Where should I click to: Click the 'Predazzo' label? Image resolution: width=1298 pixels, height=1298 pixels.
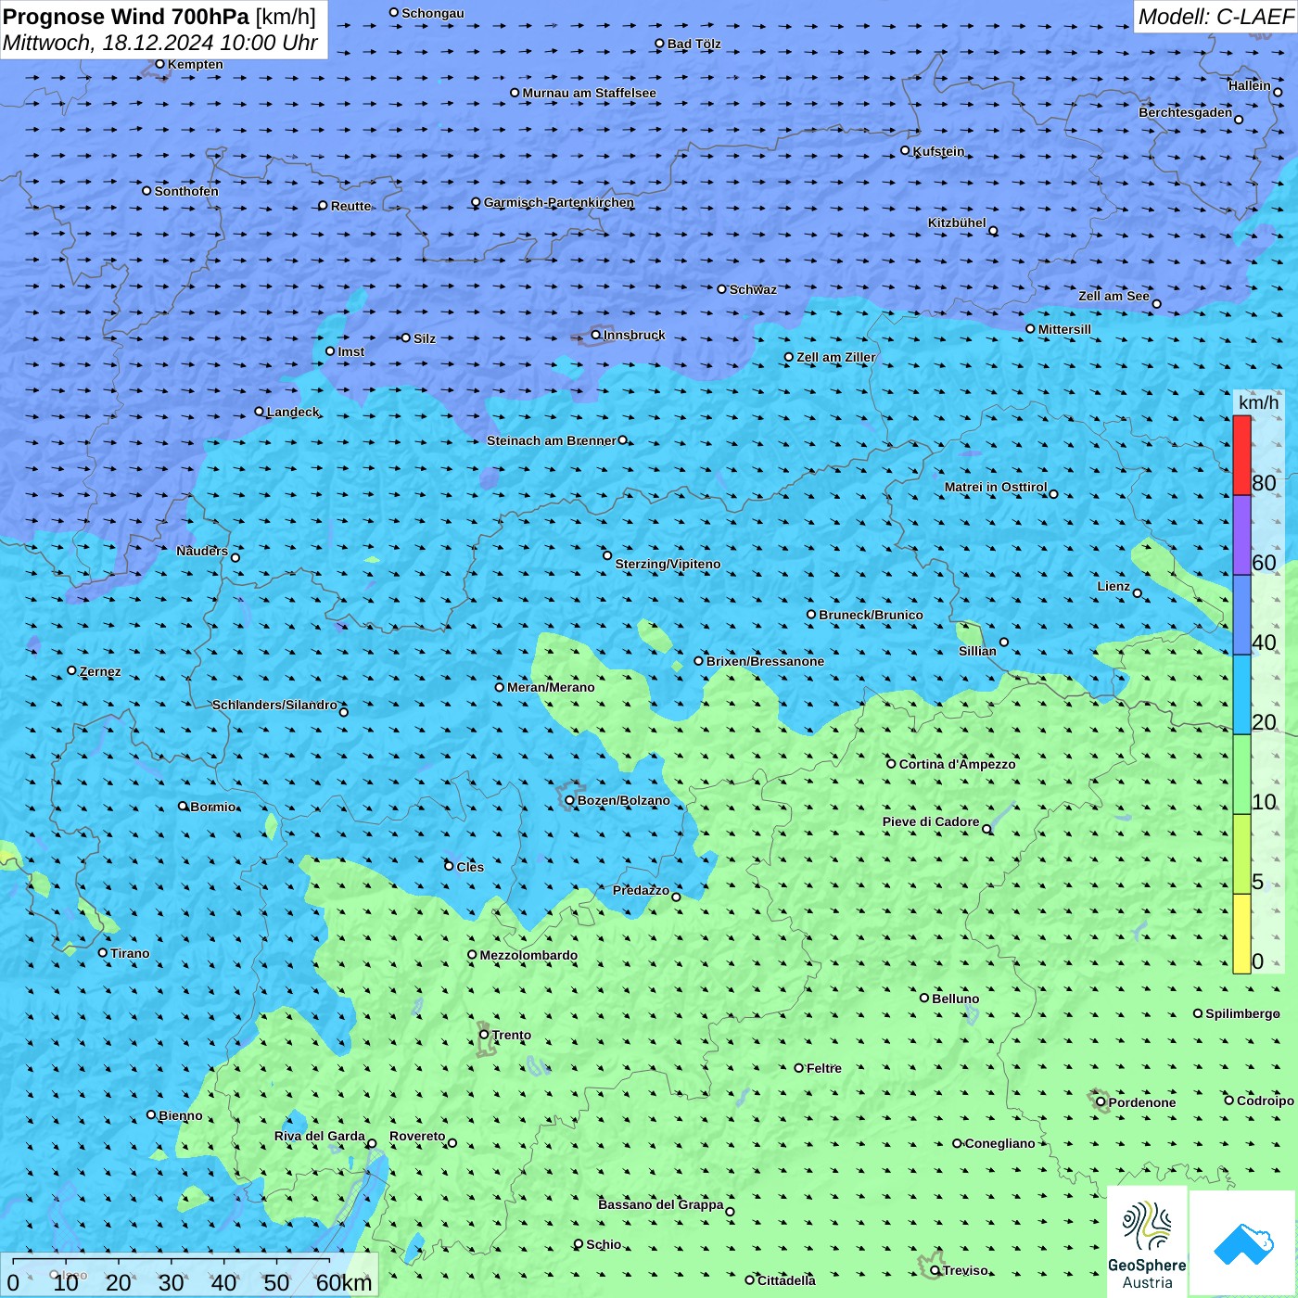click(x=641, y=890)
